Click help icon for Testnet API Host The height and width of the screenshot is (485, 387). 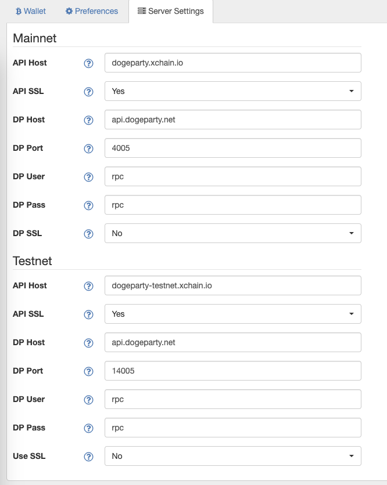point(89,286)
